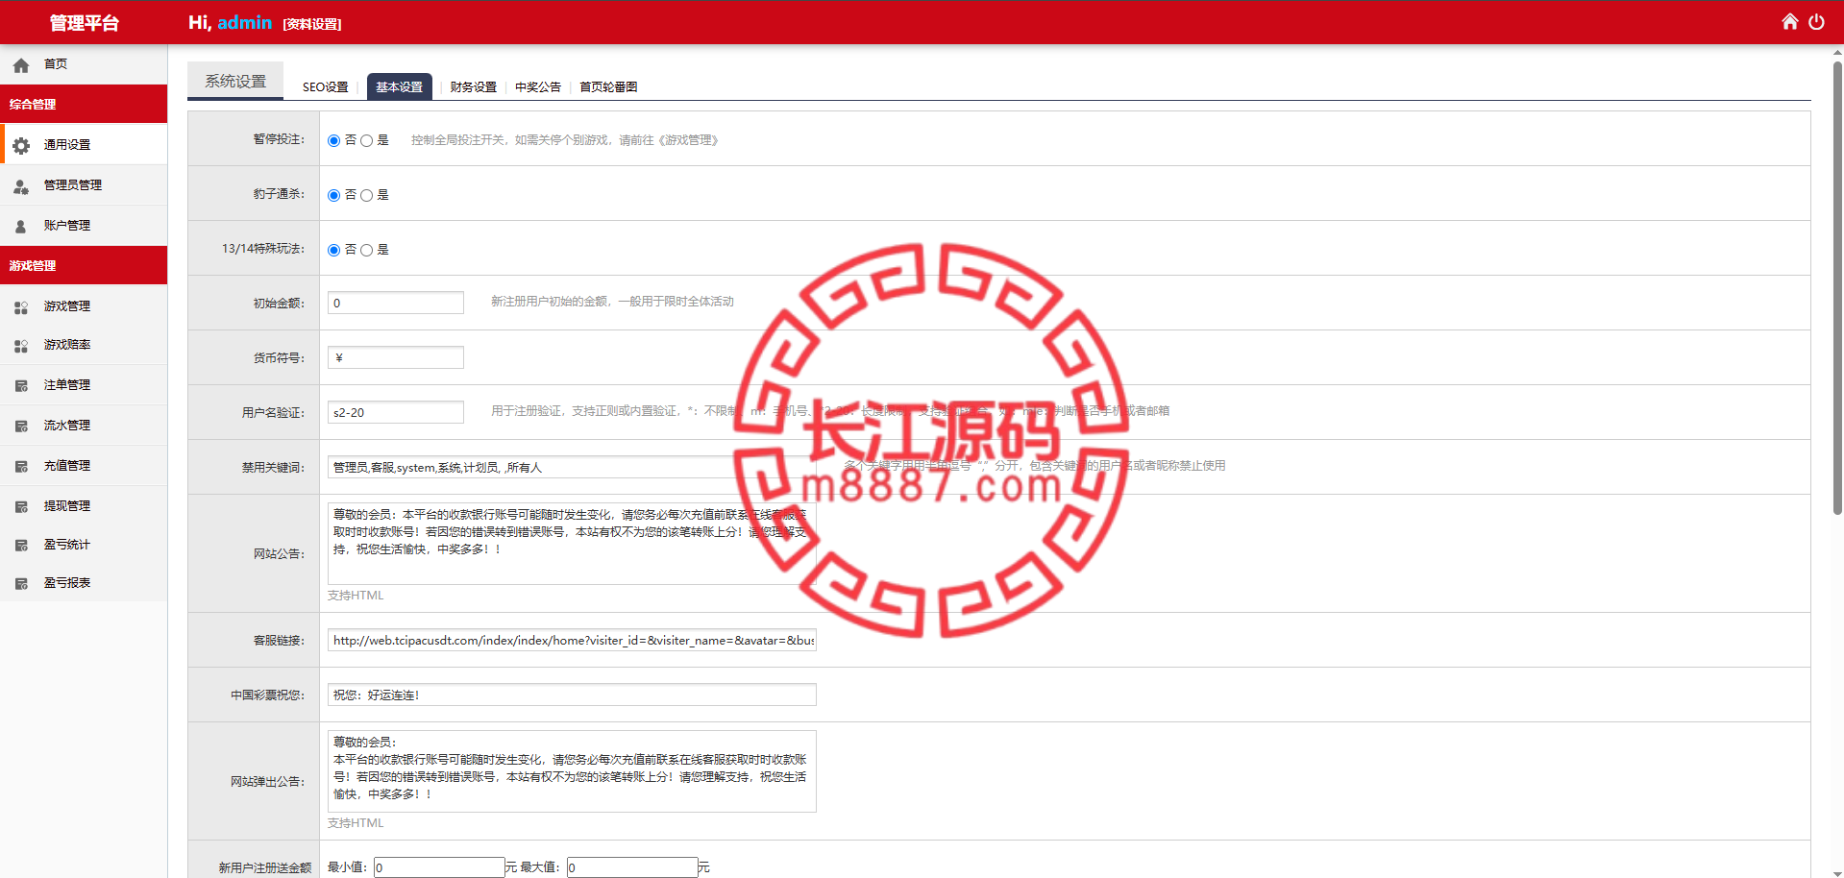Screen dimensions: 1844x878
Task: Click the 初始金额 input field
Action: pyautogui.click(x=396, y=303)
